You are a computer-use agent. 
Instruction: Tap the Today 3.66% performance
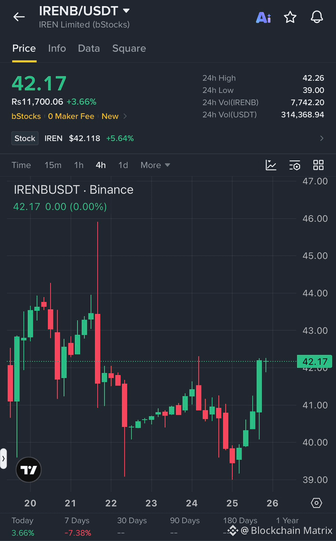(23, 526)
